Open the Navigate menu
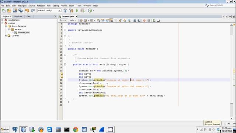Image resolution: width=236 pixels, height=133 pixels. (x=22, y=6)
